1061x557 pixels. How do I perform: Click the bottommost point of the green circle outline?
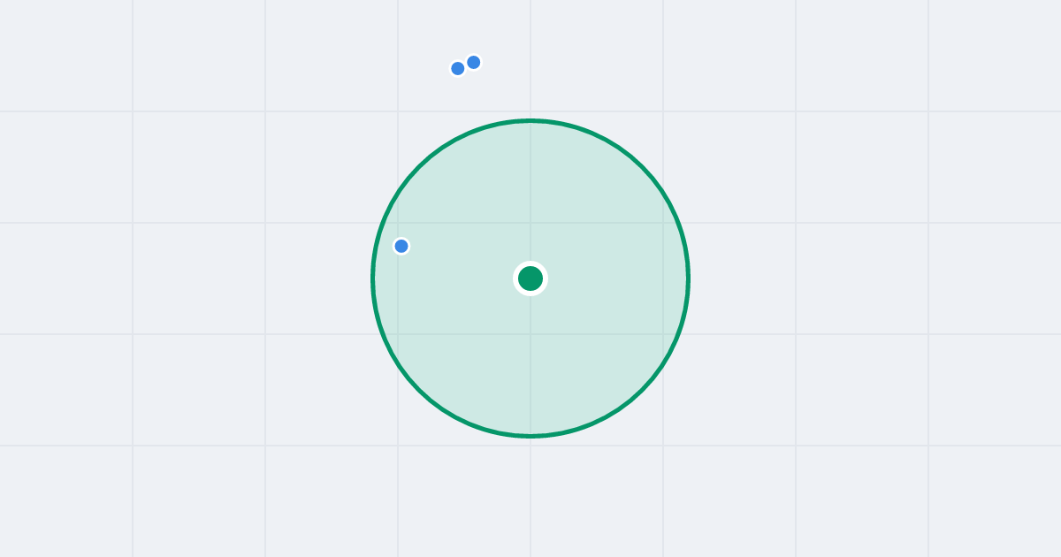tap(530, 436)
